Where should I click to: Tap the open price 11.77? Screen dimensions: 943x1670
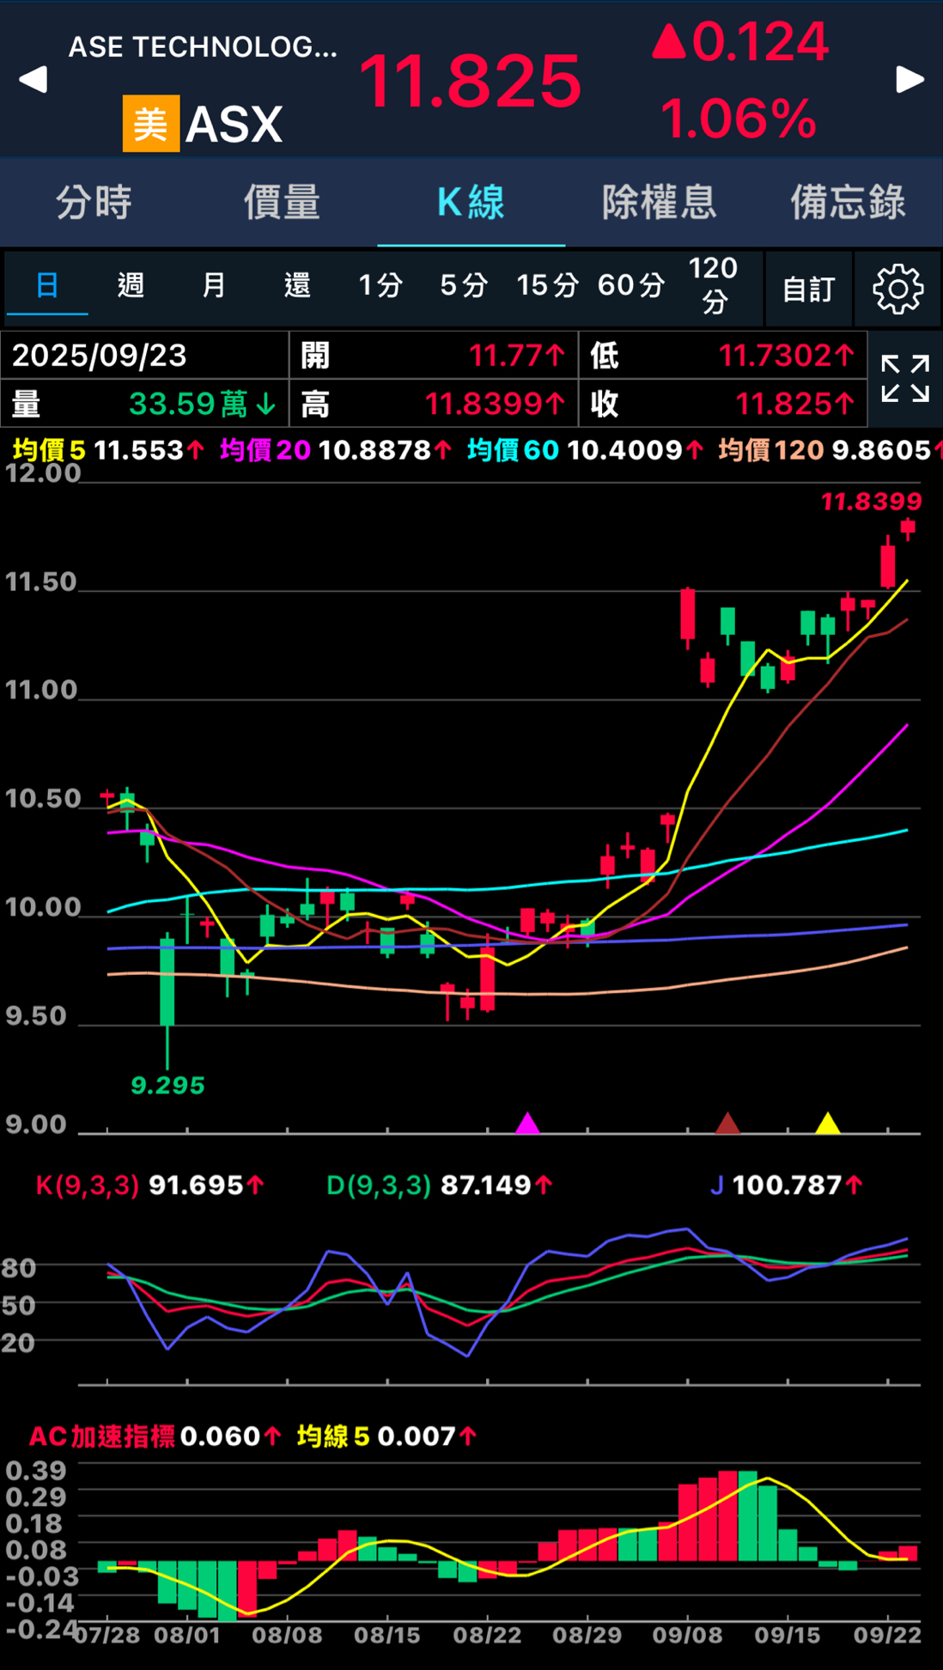coord(517,356)
